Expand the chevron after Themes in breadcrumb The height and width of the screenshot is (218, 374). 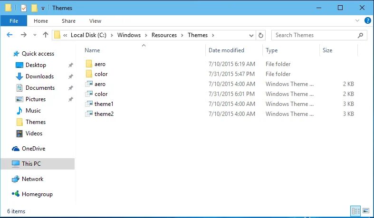pyautogui.click(x=213, y=35)
